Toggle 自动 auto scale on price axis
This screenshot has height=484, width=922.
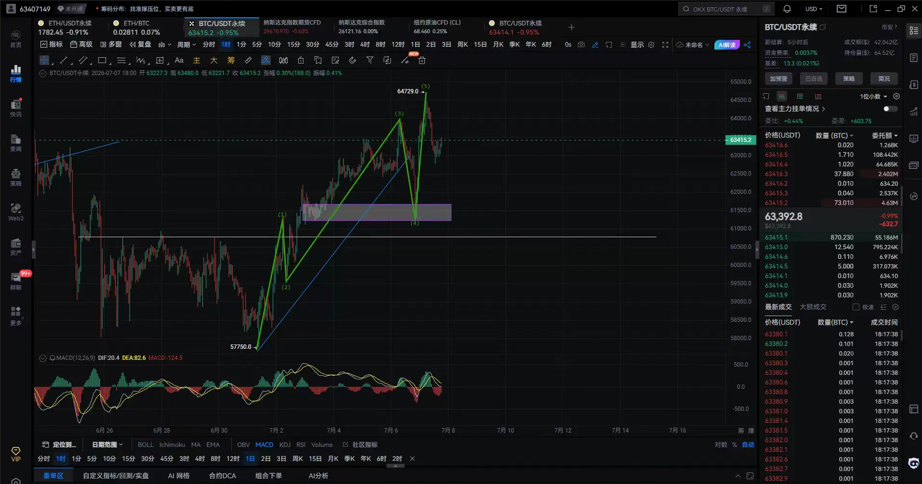pyautogui.click(x=748, y=445)
